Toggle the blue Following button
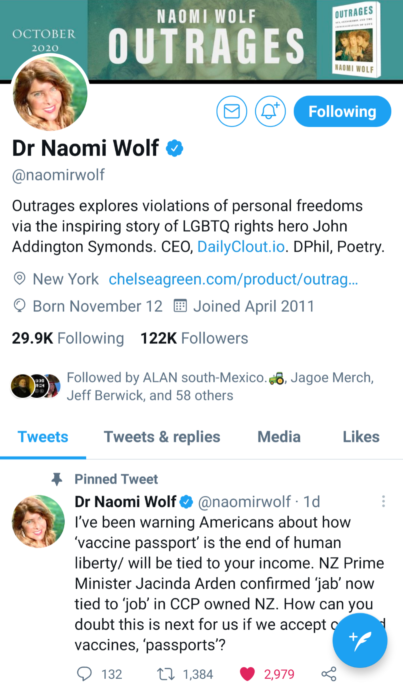Image resolution: width=403 pixels, height=683 pixels. (342, 111)
